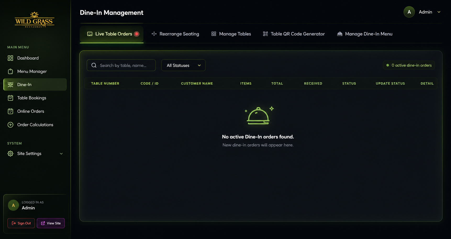
Task: Click the Admin avatar in top bar
Action: (x=409, y=12)
